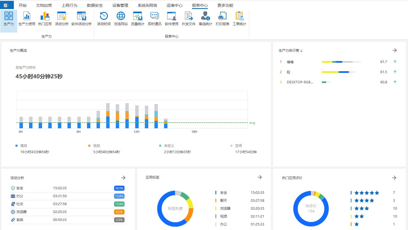Click the 聊天 legend entry in 应用标签
Image resolution: width=408 pixels, height=230 pixels.
coord(240,201)
